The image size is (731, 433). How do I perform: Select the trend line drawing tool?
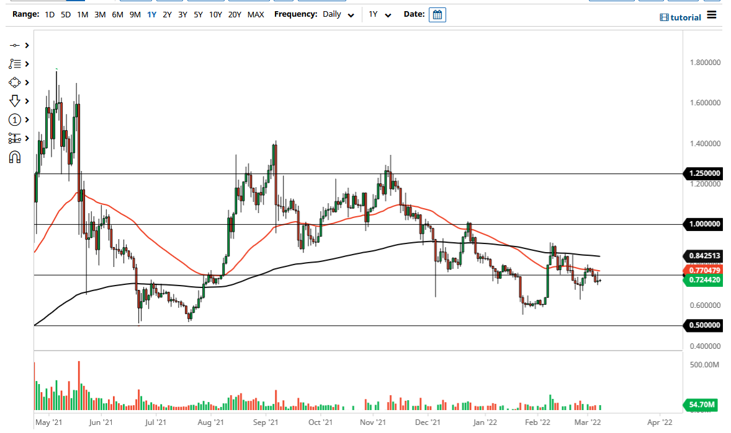tap(14, 45)
